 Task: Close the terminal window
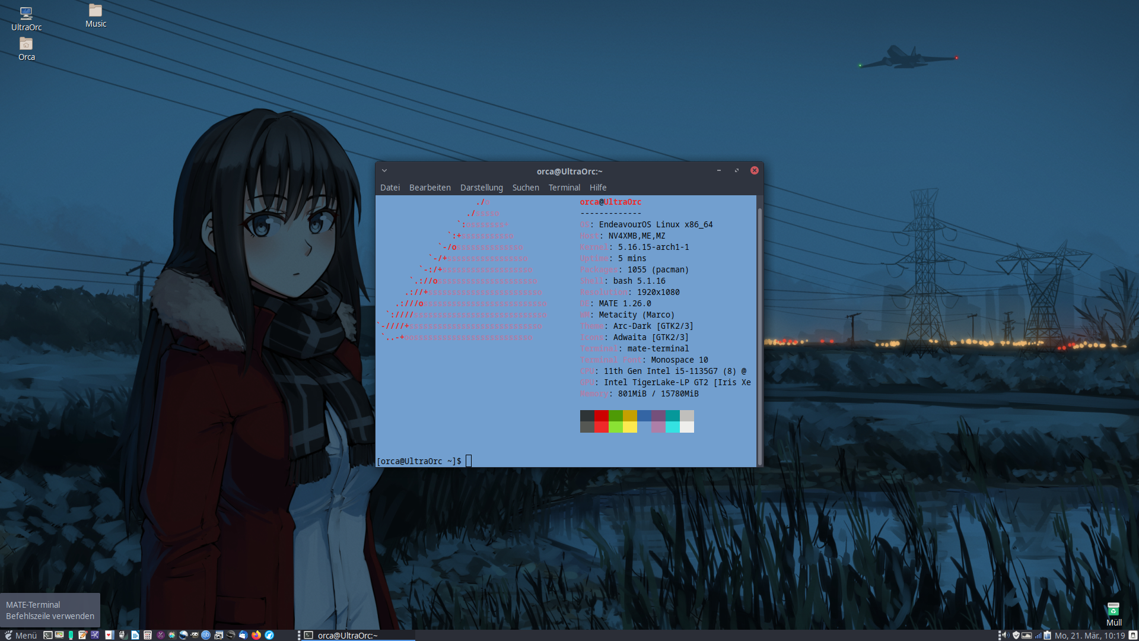point(755,170)
